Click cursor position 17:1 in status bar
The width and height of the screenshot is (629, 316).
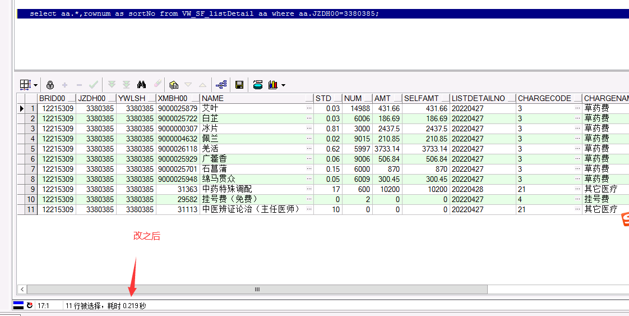43,305
